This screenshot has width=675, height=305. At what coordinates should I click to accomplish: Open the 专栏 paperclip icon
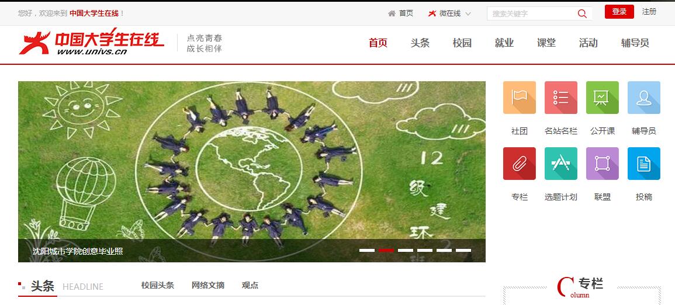[x=519, y=164]
